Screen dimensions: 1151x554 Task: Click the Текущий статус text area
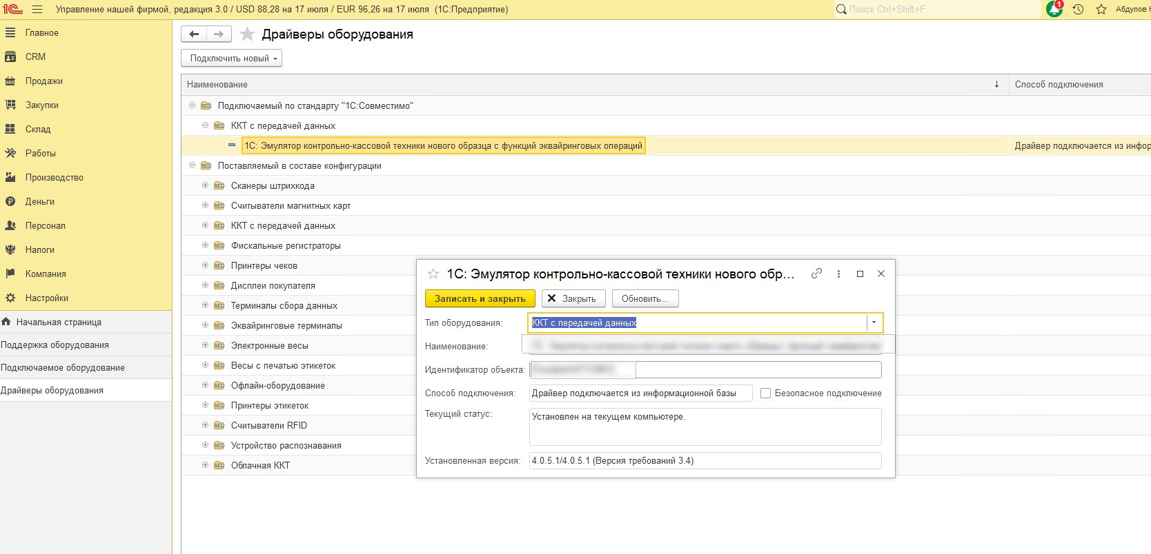click(705, 427)
